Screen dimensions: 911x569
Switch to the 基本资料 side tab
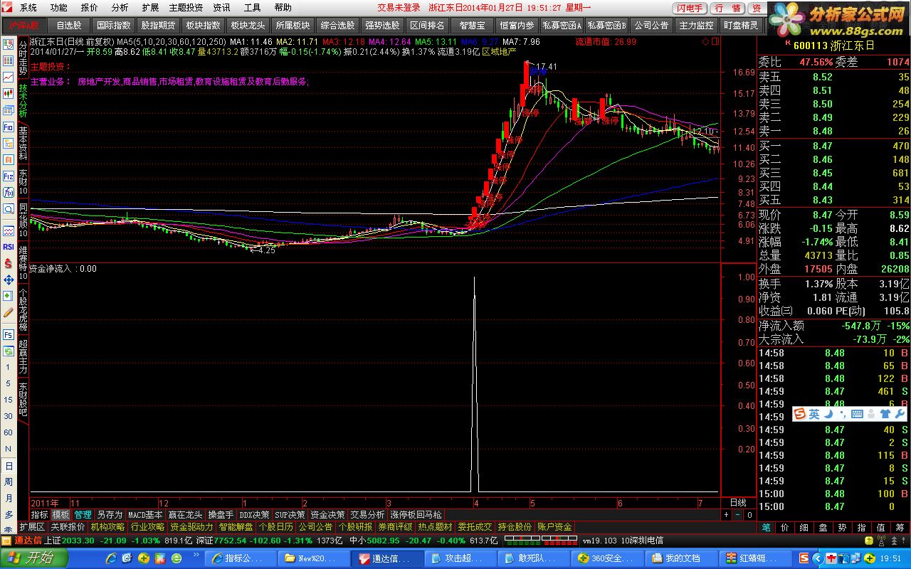coord(23,144)
